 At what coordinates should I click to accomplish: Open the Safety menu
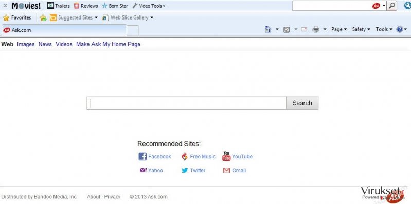tap(361, 29)
